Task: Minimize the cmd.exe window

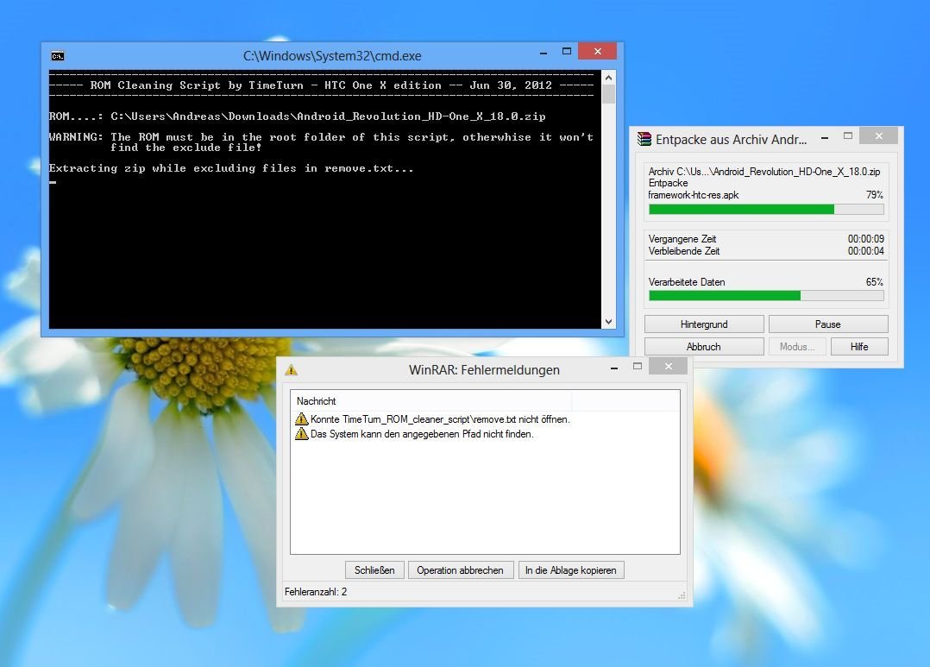Action: (x=544, y=53)
